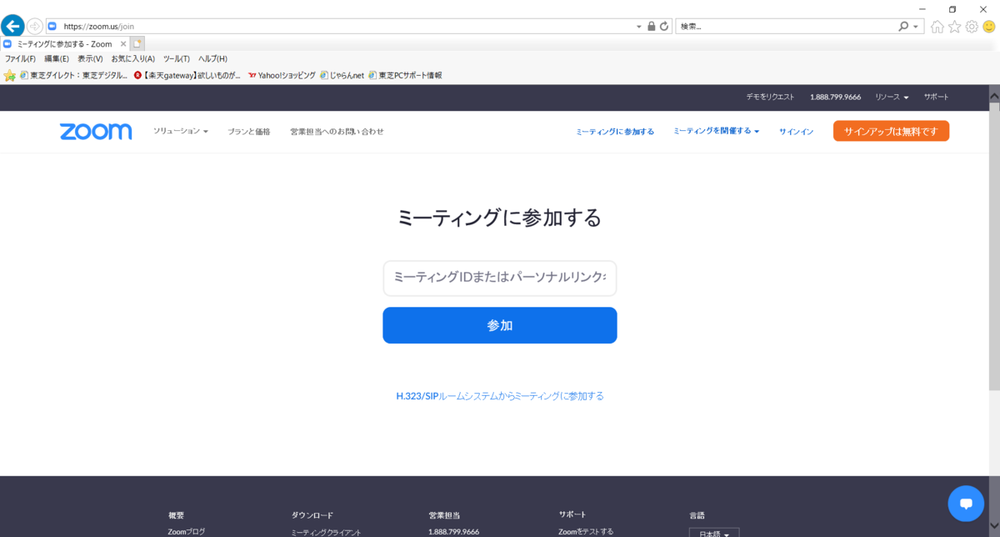Open 東芝PCサポート情報 bookmark
This screenshot has height=537, width=1000.
click(x=405, y=75)
